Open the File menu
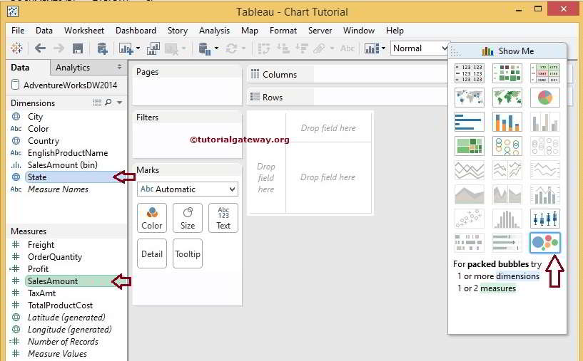This screenshot has height=361, width=583. pyautogui.click(x=18, y=31)
